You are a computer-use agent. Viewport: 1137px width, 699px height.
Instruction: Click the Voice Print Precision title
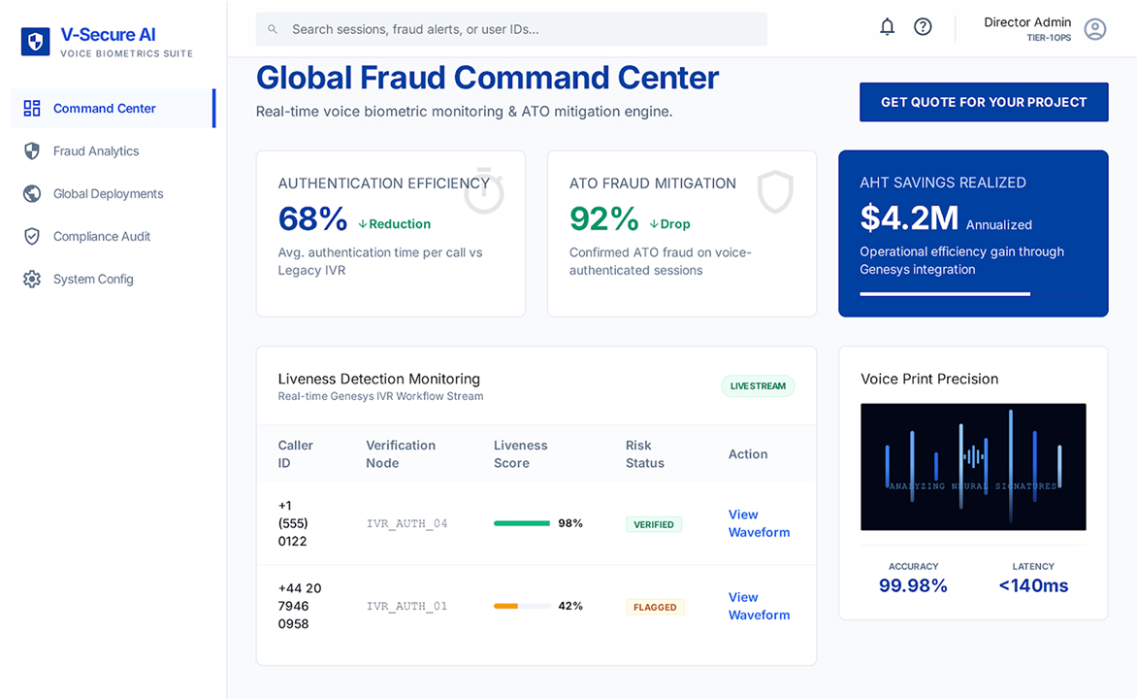point(929,379)
